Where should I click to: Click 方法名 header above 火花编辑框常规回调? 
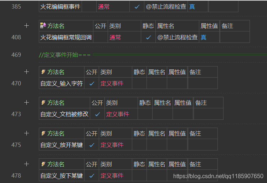(56, 26)
